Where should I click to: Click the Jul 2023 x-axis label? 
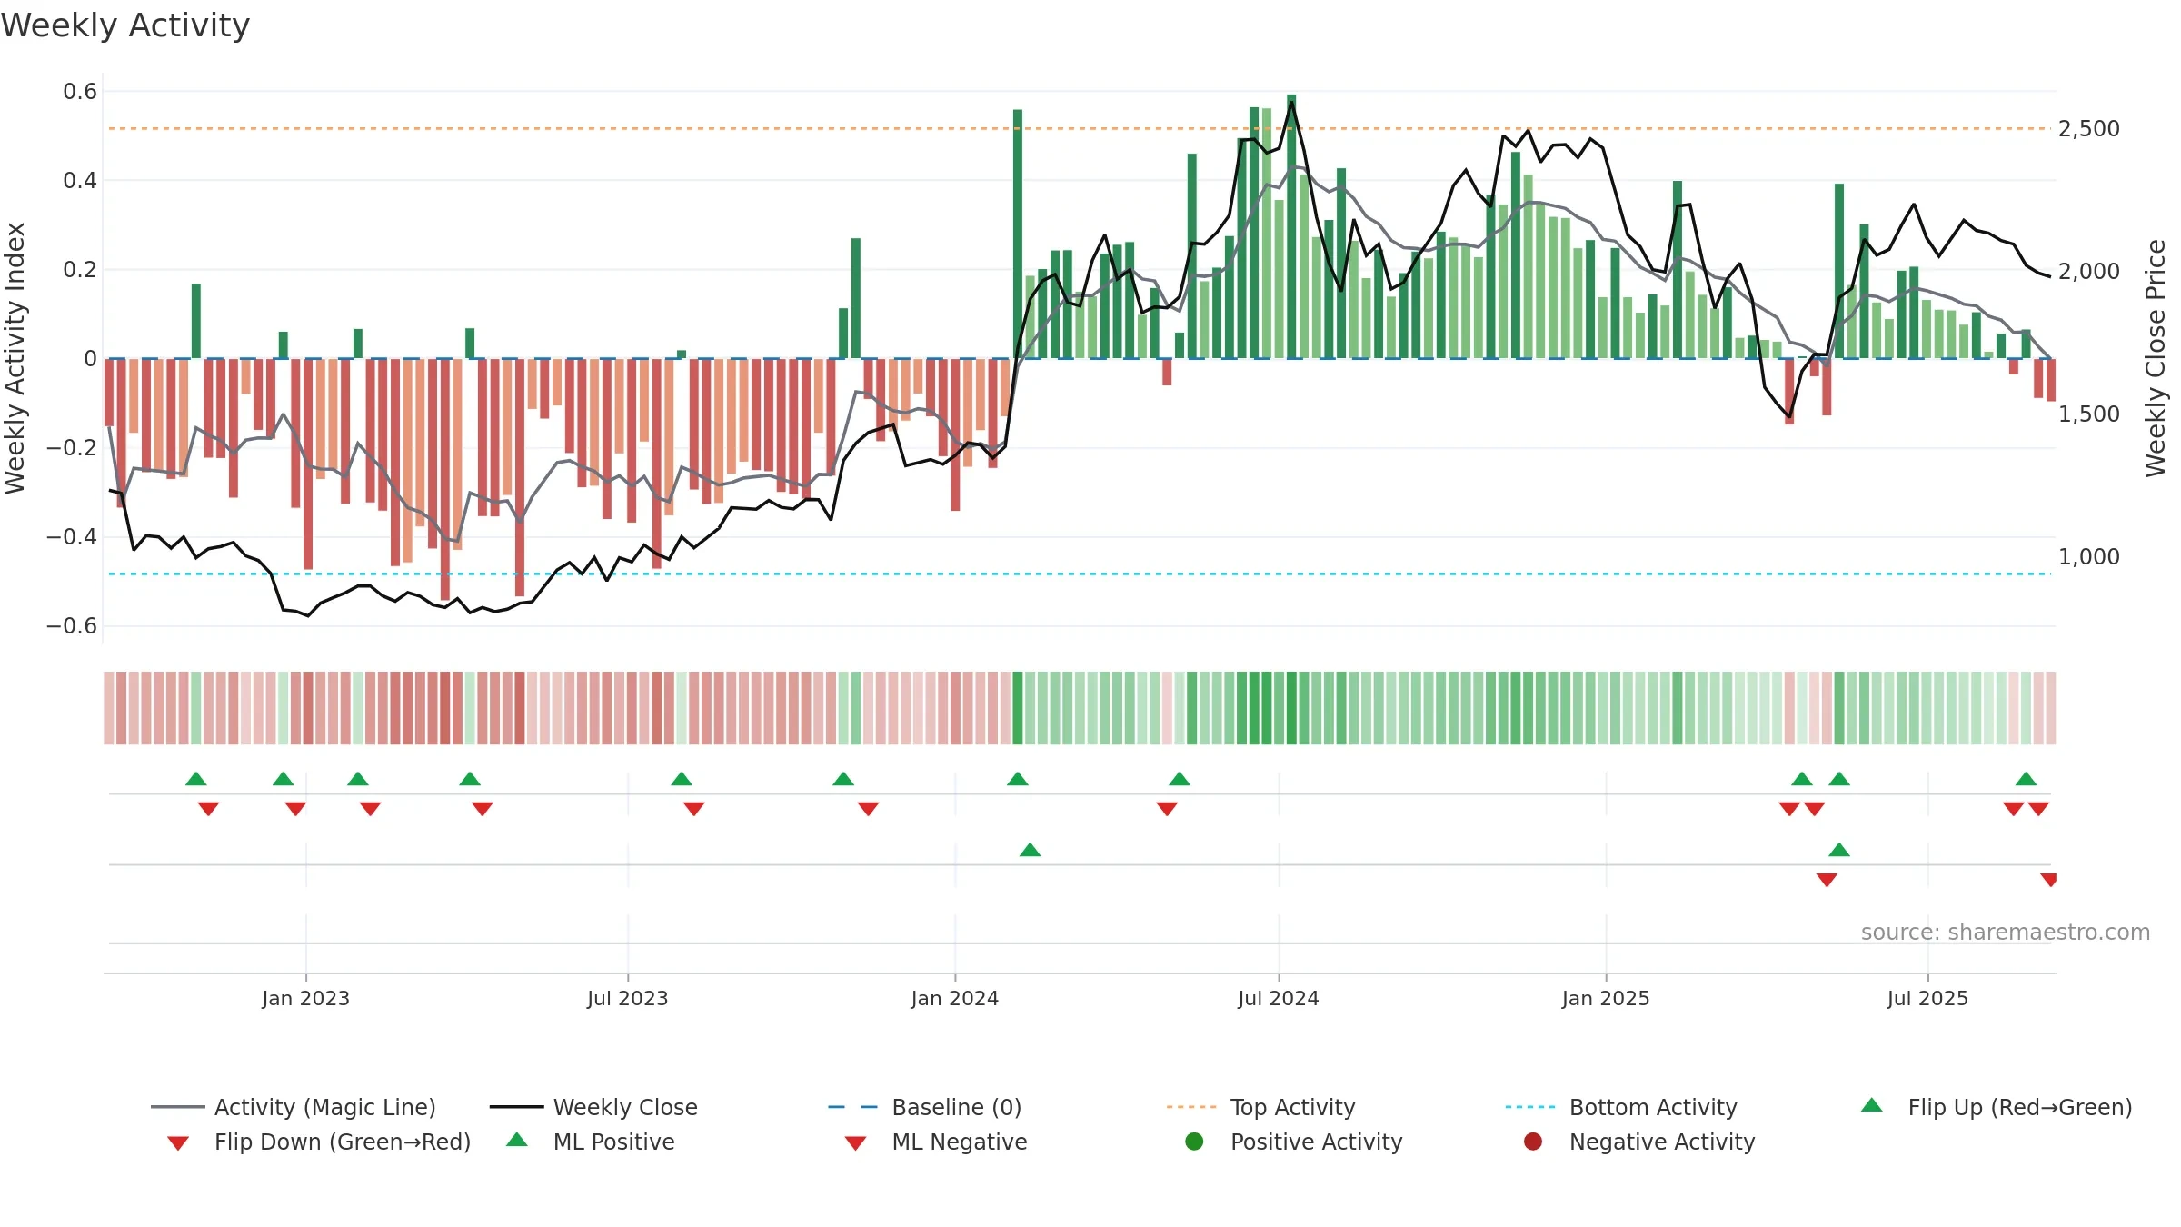point(628,999)
